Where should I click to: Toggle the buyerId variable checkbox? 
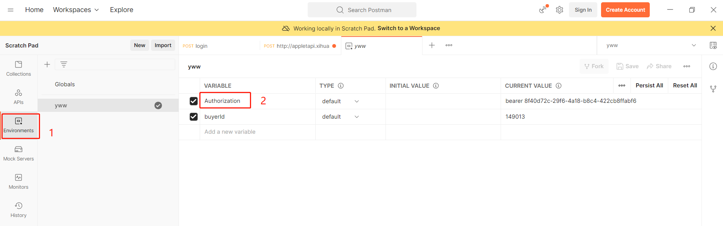194,117
